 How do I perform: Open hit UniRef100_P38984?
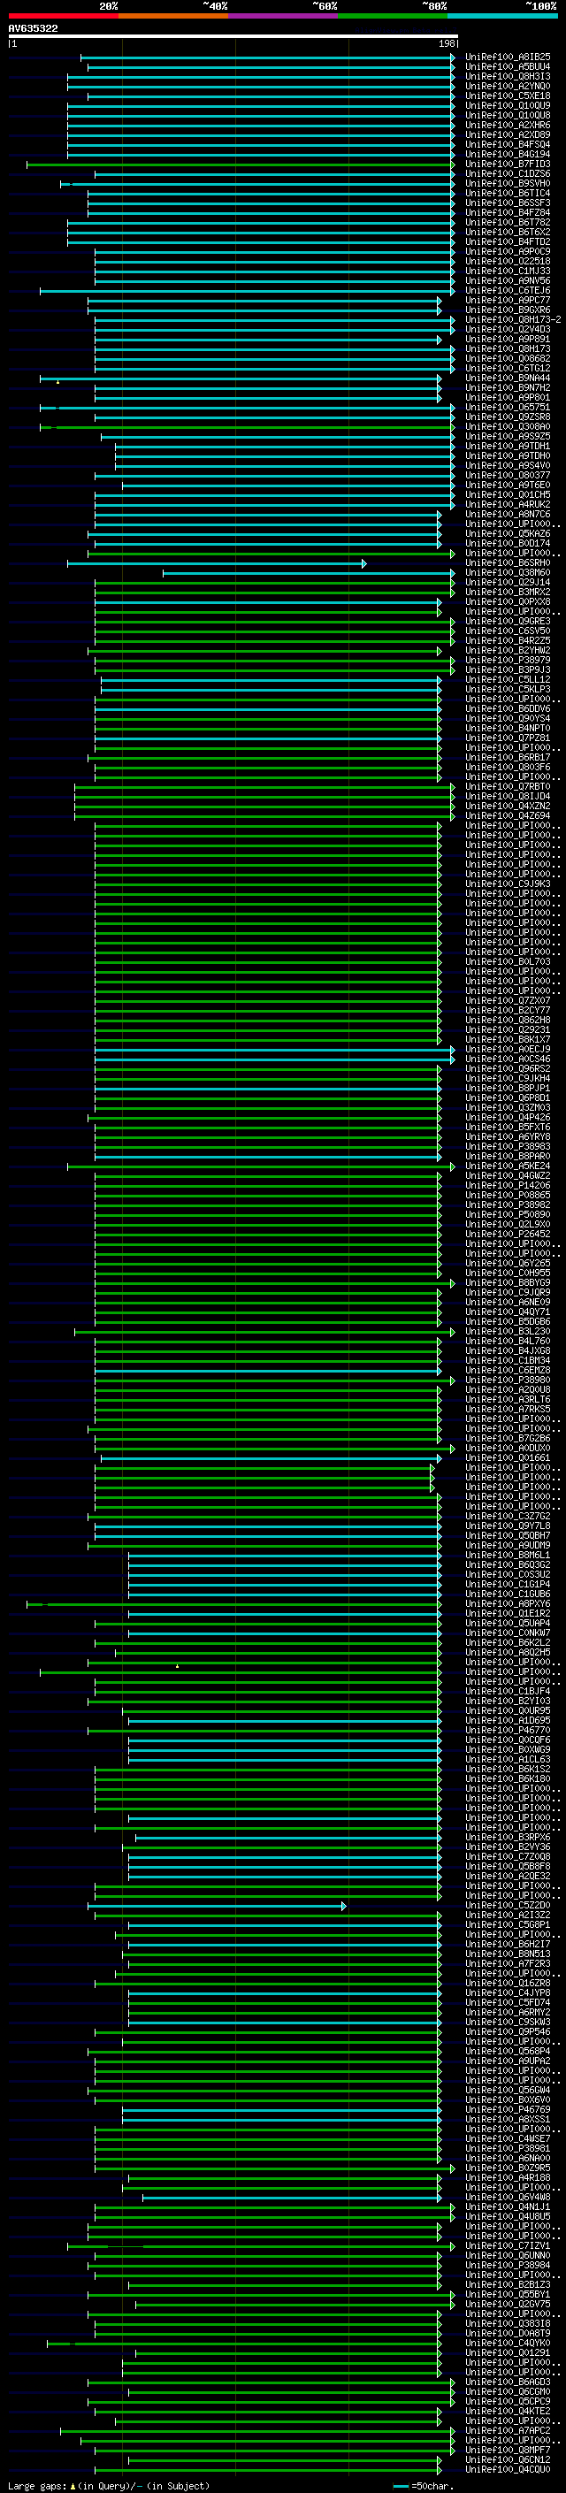point(508,2265)
